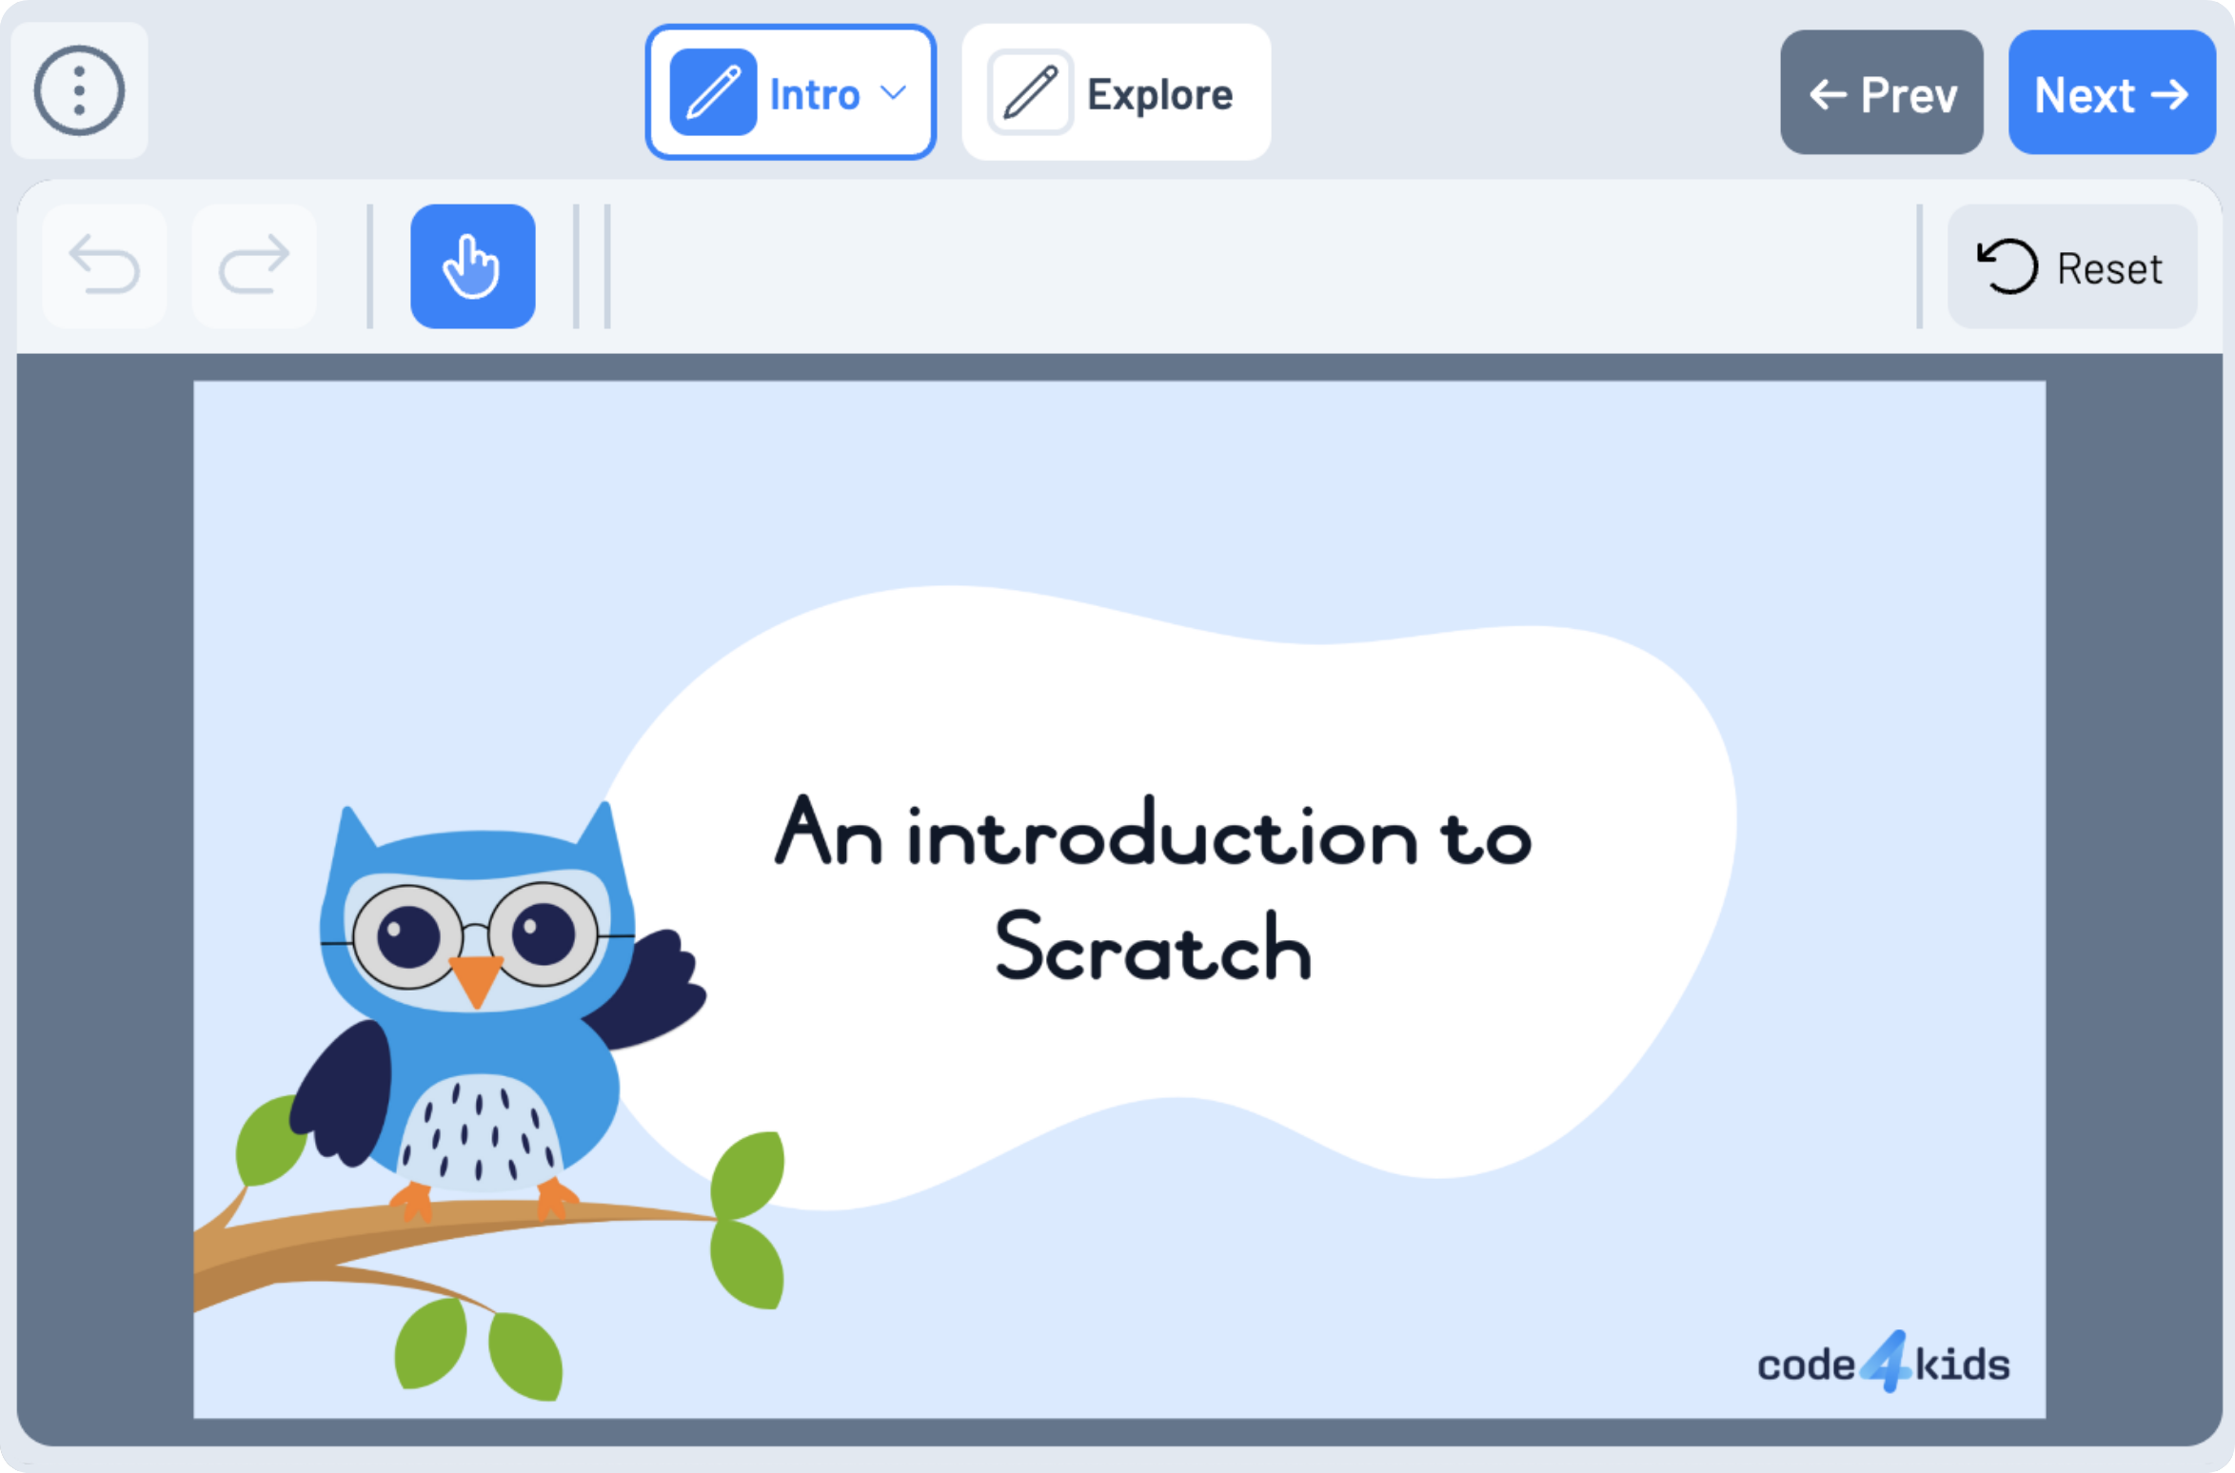Switch to the Explore tab
Screen dimensions: 2235x1473
tap(1158, 94)
